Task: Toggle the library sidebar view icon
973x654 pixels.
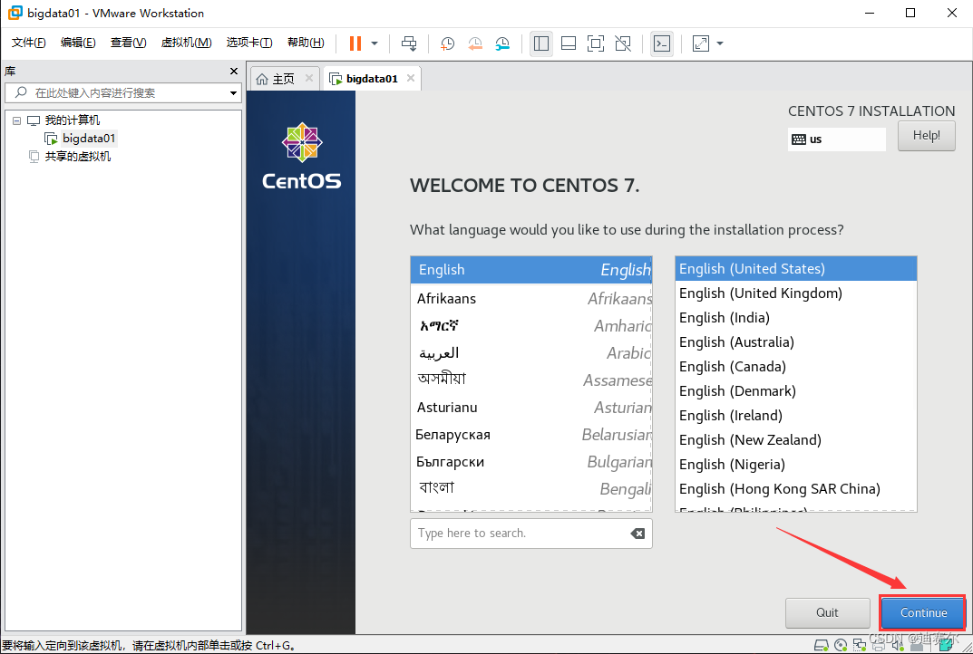Action: click(x=541, y=43)
